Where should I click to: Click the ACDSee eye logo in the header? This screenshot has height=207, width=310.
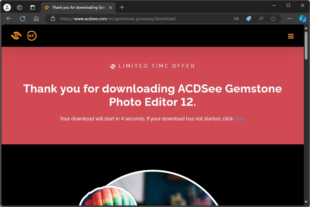[16, 36]
